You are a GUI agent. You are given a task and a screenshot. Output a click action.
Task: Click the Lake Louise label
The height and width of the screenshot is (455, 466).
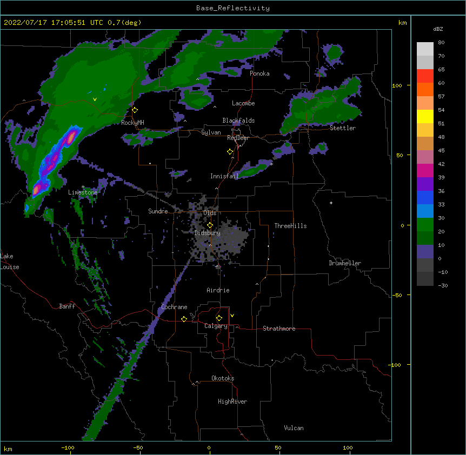click(10, 262)
